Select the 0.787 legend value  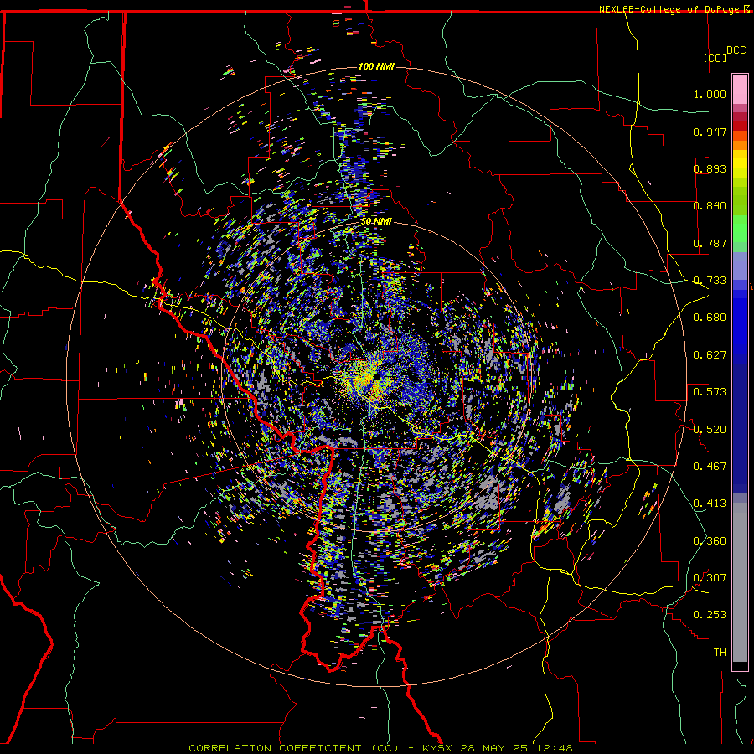pos(710,243)
